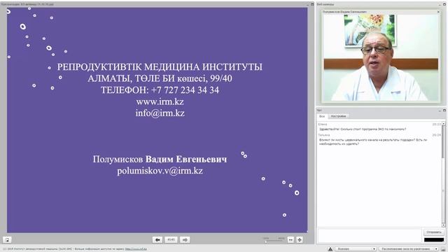Select Татьяна's chat message about cysts
448x252 pixels.
click(x=373, y=141)
